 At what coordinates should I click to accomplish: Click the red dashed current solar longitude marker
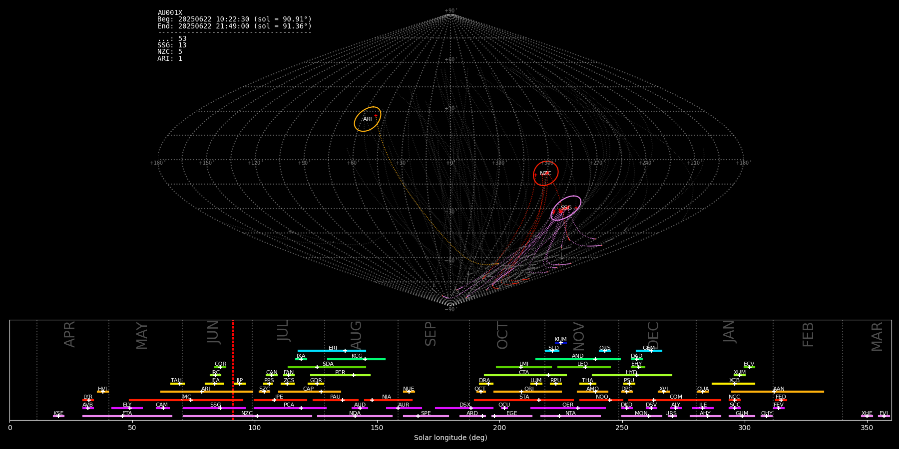coord(233,370)
